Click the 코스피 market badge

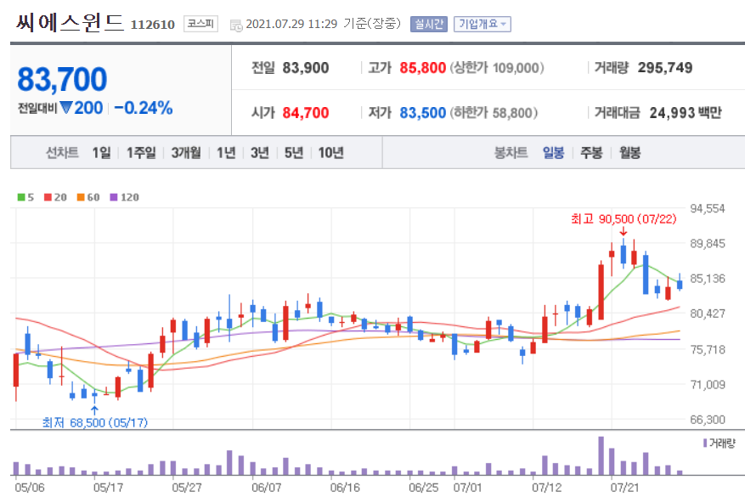pos(200,23)
